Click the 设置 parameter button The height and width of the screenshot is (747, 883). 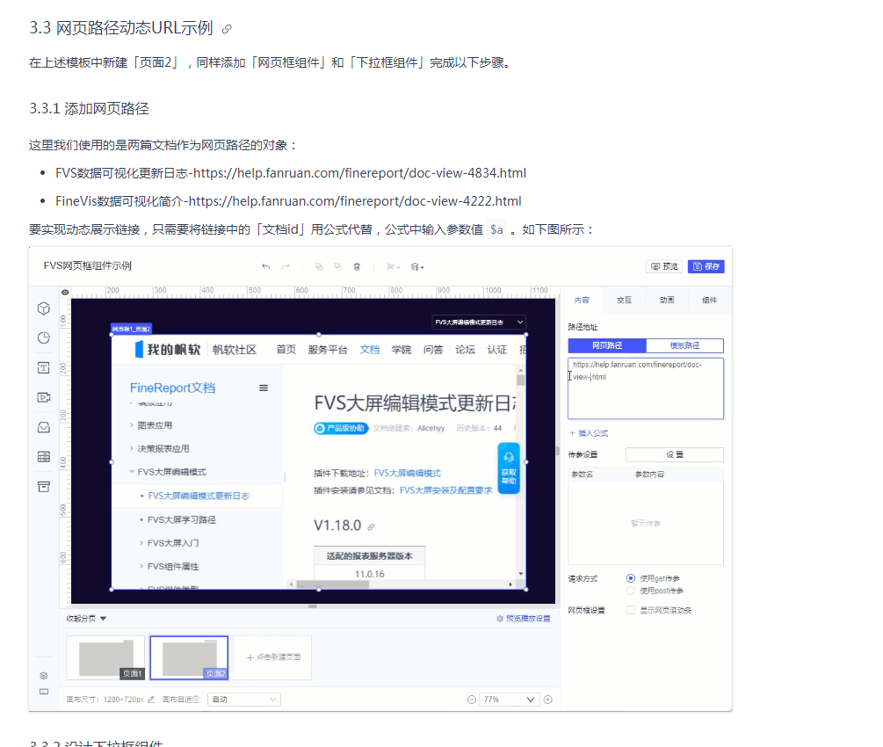[675, 454]
